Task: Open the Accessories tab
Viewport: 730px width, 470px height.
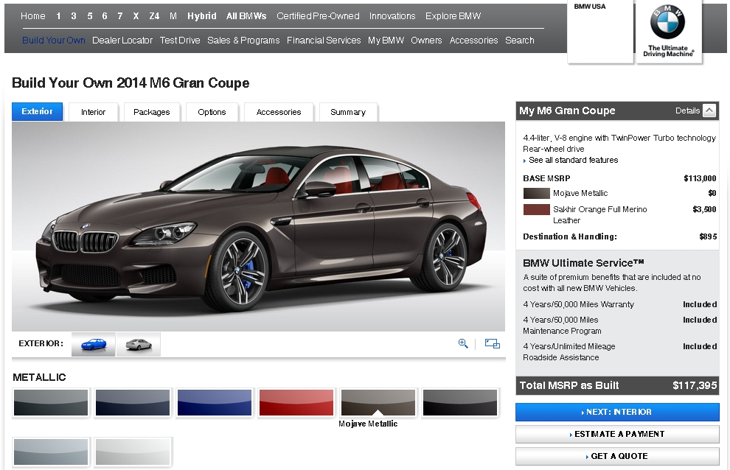Action: click(x=279, y=112)
